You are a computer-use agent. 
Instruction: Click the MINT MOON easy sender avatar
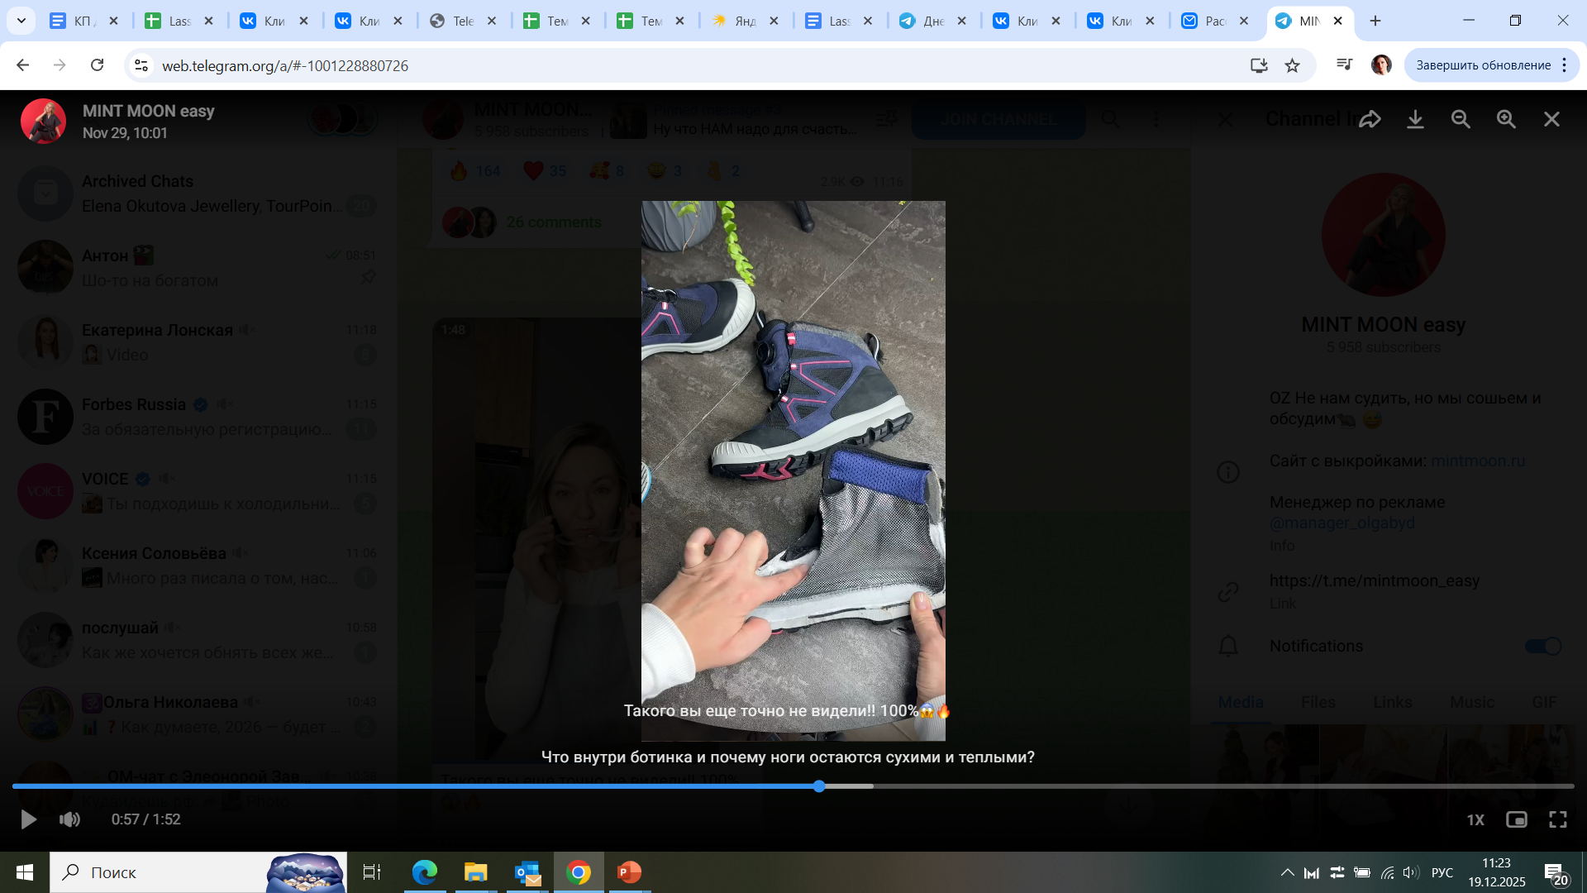click(43, 122)
